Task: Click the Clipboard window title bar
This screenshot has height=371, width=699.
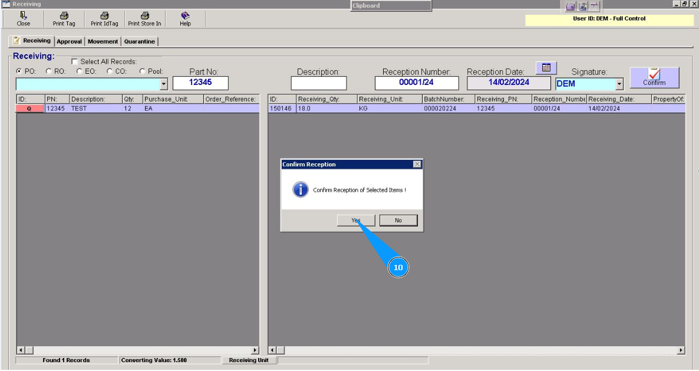Action: (391, 6)
